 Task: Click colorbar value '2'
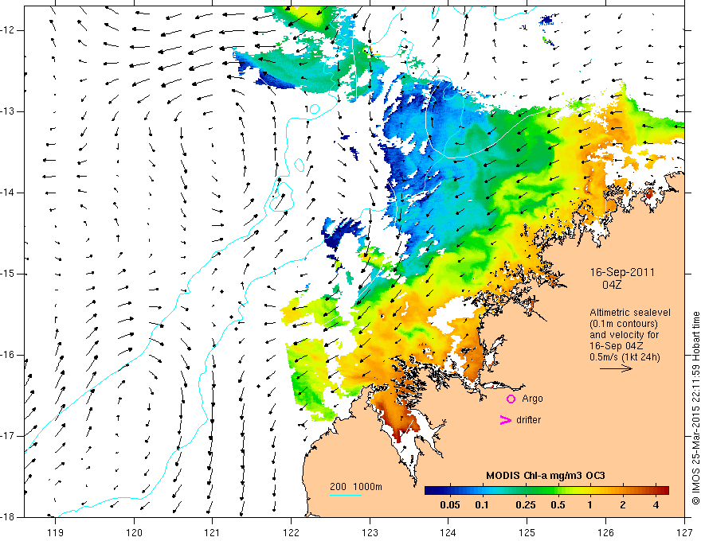point(623,505)
